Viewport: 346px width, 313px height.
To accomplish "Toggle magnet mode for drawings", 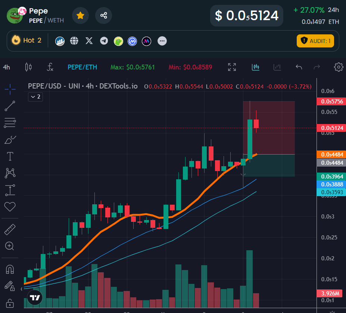I will coord(10,269).
